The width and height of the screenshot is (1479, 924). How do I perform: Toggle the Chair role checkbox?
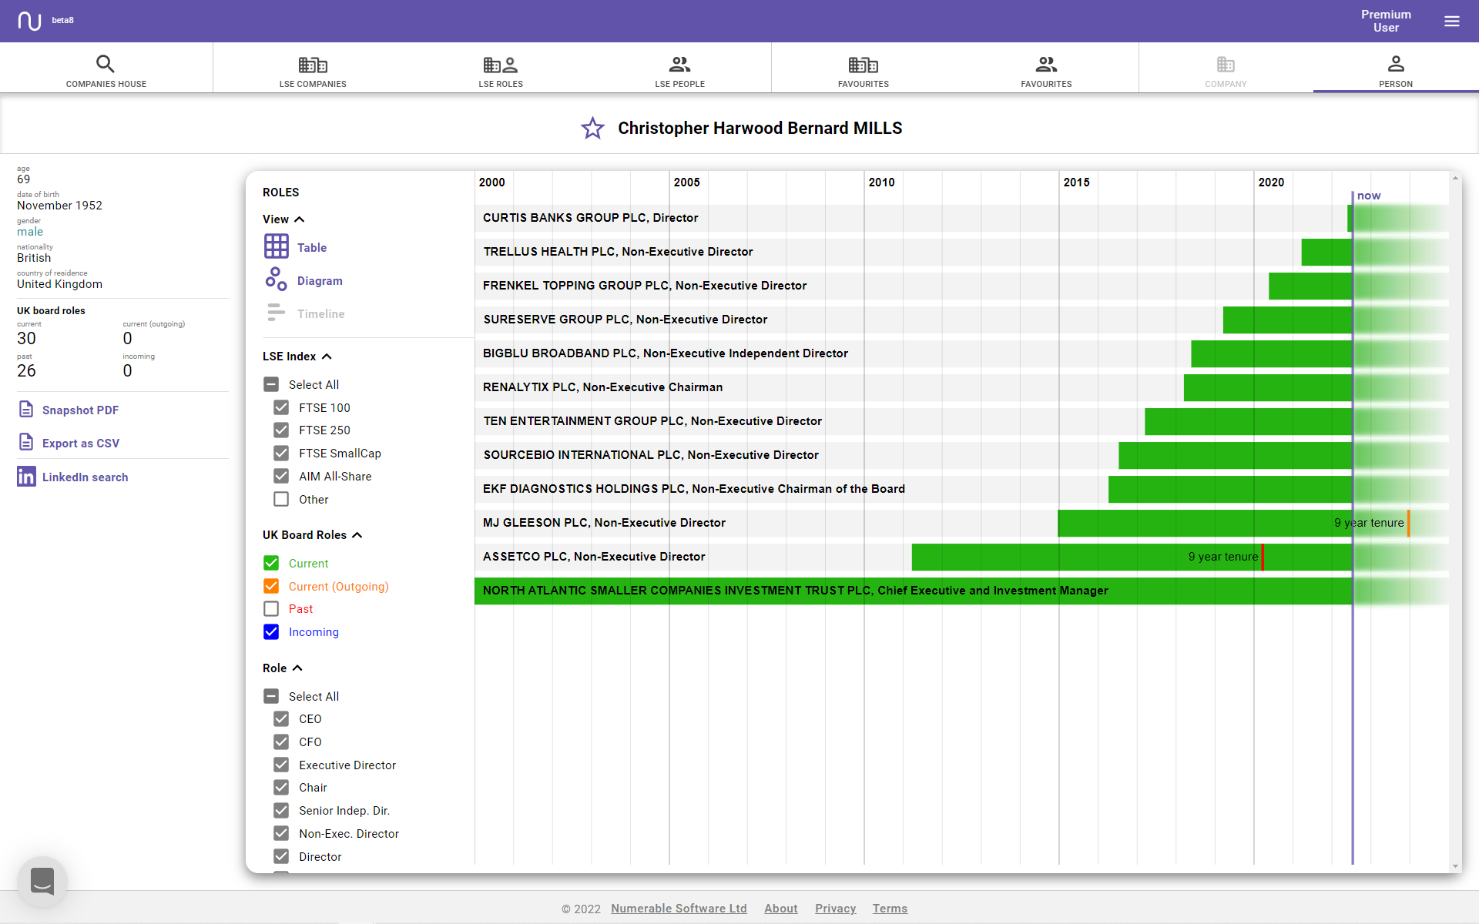281,787
